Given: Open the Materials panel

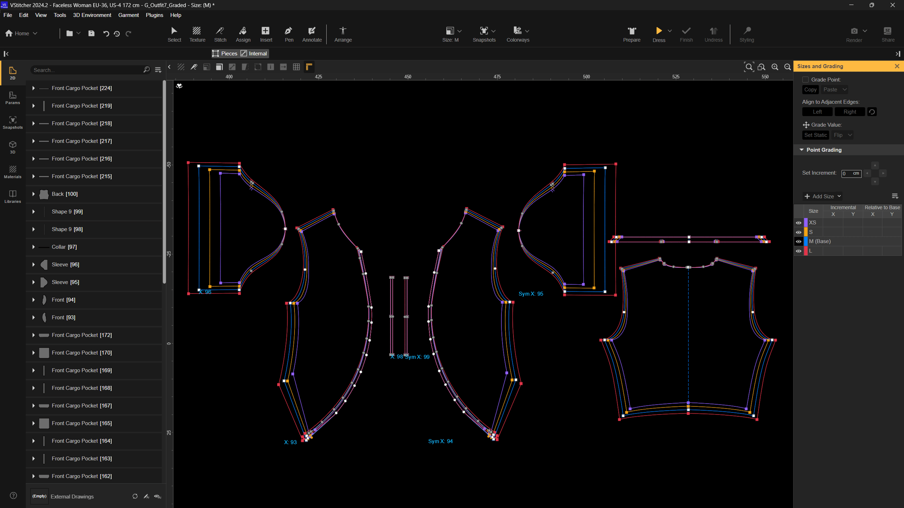Looking at the screenshot, I should [x=12, y=172].
